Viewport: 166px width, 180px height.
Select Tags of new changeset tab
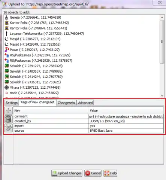pos(37,102)
